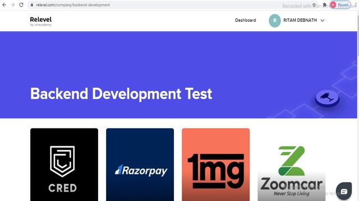359x201 pixels.
Task: Reload the page with the refresh icon
Action: click(21, 5)
